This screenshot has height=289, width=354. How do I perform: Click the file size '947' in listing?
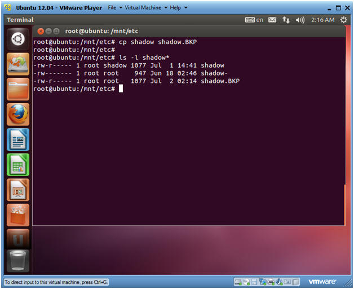tap(140, 73)
